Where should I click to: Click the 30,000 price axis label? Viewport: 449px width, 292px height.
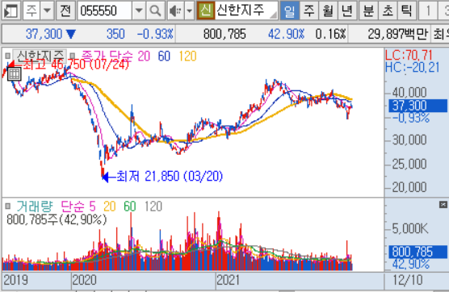(x=409, y=140)
